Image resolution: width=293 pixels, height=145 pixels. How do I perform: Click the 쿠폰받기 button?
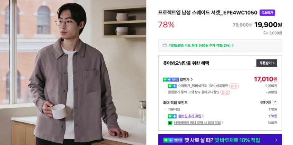267,63
